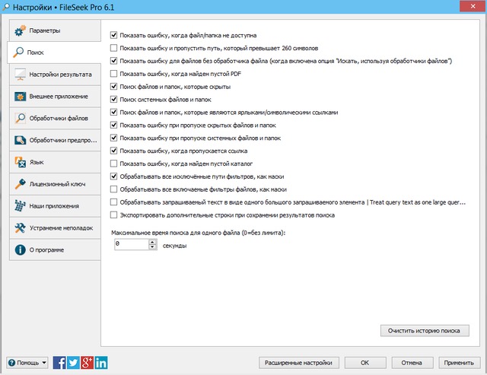Click the Обработчики предпро... icon
The height and width of the screenshot is (375, 487).
pyautogui.click(x=21, y=140)
